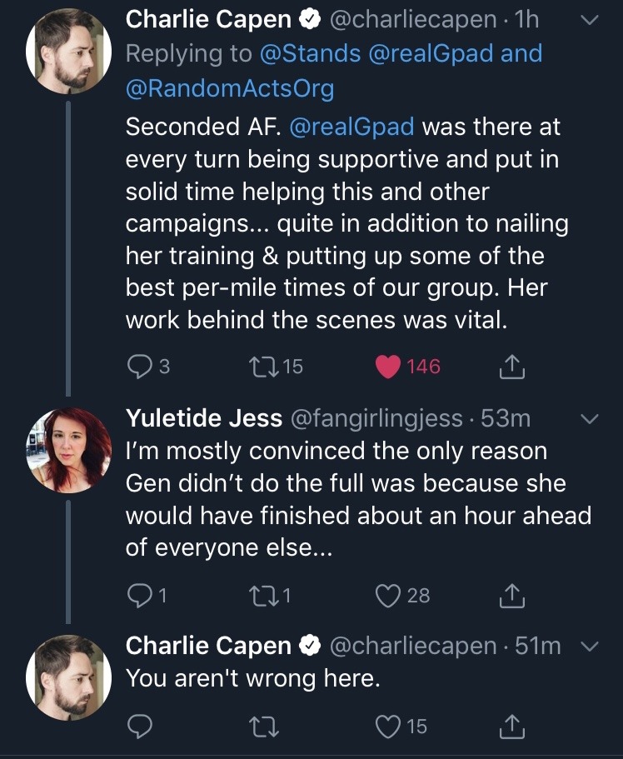
Task: Visit the @RandomActsOrg profile link
Action: [x=229, y=87]
